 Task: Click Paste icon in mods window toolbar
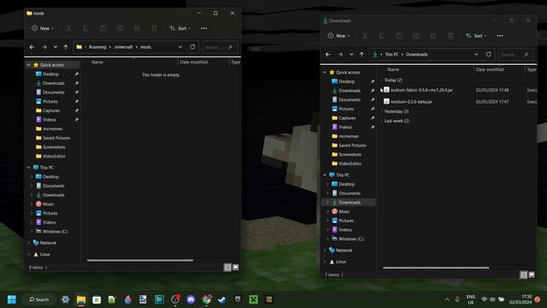[x=103, y=28]
